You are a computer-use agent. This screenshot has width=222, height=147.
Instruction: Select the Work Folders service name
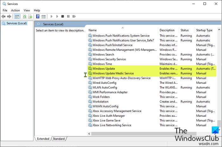coord(101,97)
